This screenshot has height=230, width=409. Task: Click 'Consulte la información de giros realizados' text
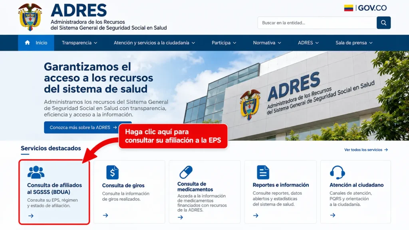coord(126,196)
